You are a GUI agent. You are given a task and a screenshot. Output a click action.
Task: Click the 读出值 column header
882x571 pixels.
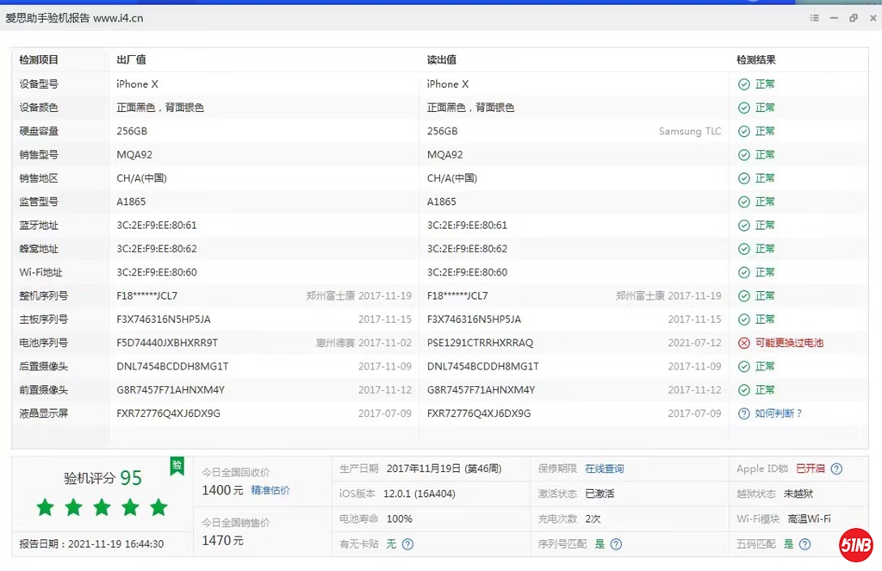442,60
